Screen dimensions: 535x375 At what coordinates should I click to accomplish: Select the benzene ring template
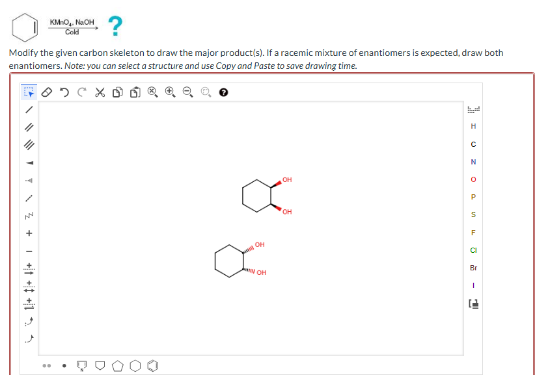(x=152, y=365)
